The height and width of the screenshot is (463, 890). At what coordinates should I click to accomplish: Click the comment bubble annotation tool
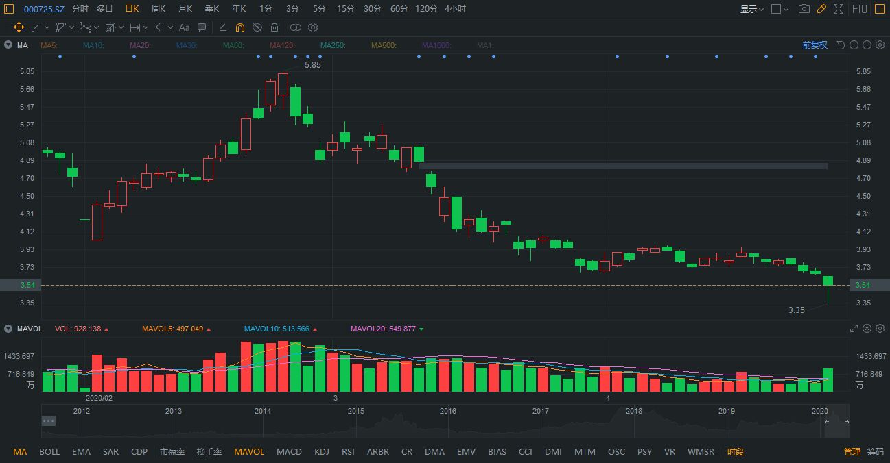tap(202, 27)
